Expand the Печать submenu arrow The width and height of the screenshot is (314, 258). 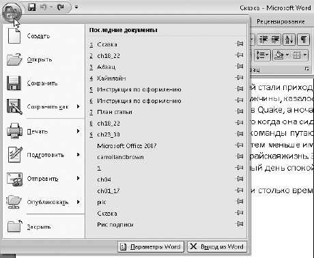pos(78,131)
